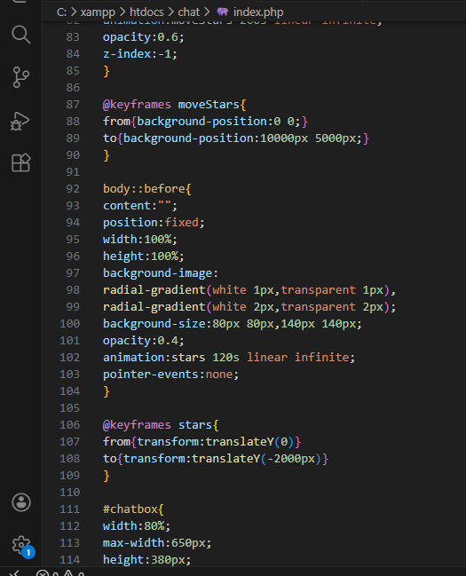Screen dimensions: 466x576
Task: Open the Accounts menu icon
Action: point(21,502)
